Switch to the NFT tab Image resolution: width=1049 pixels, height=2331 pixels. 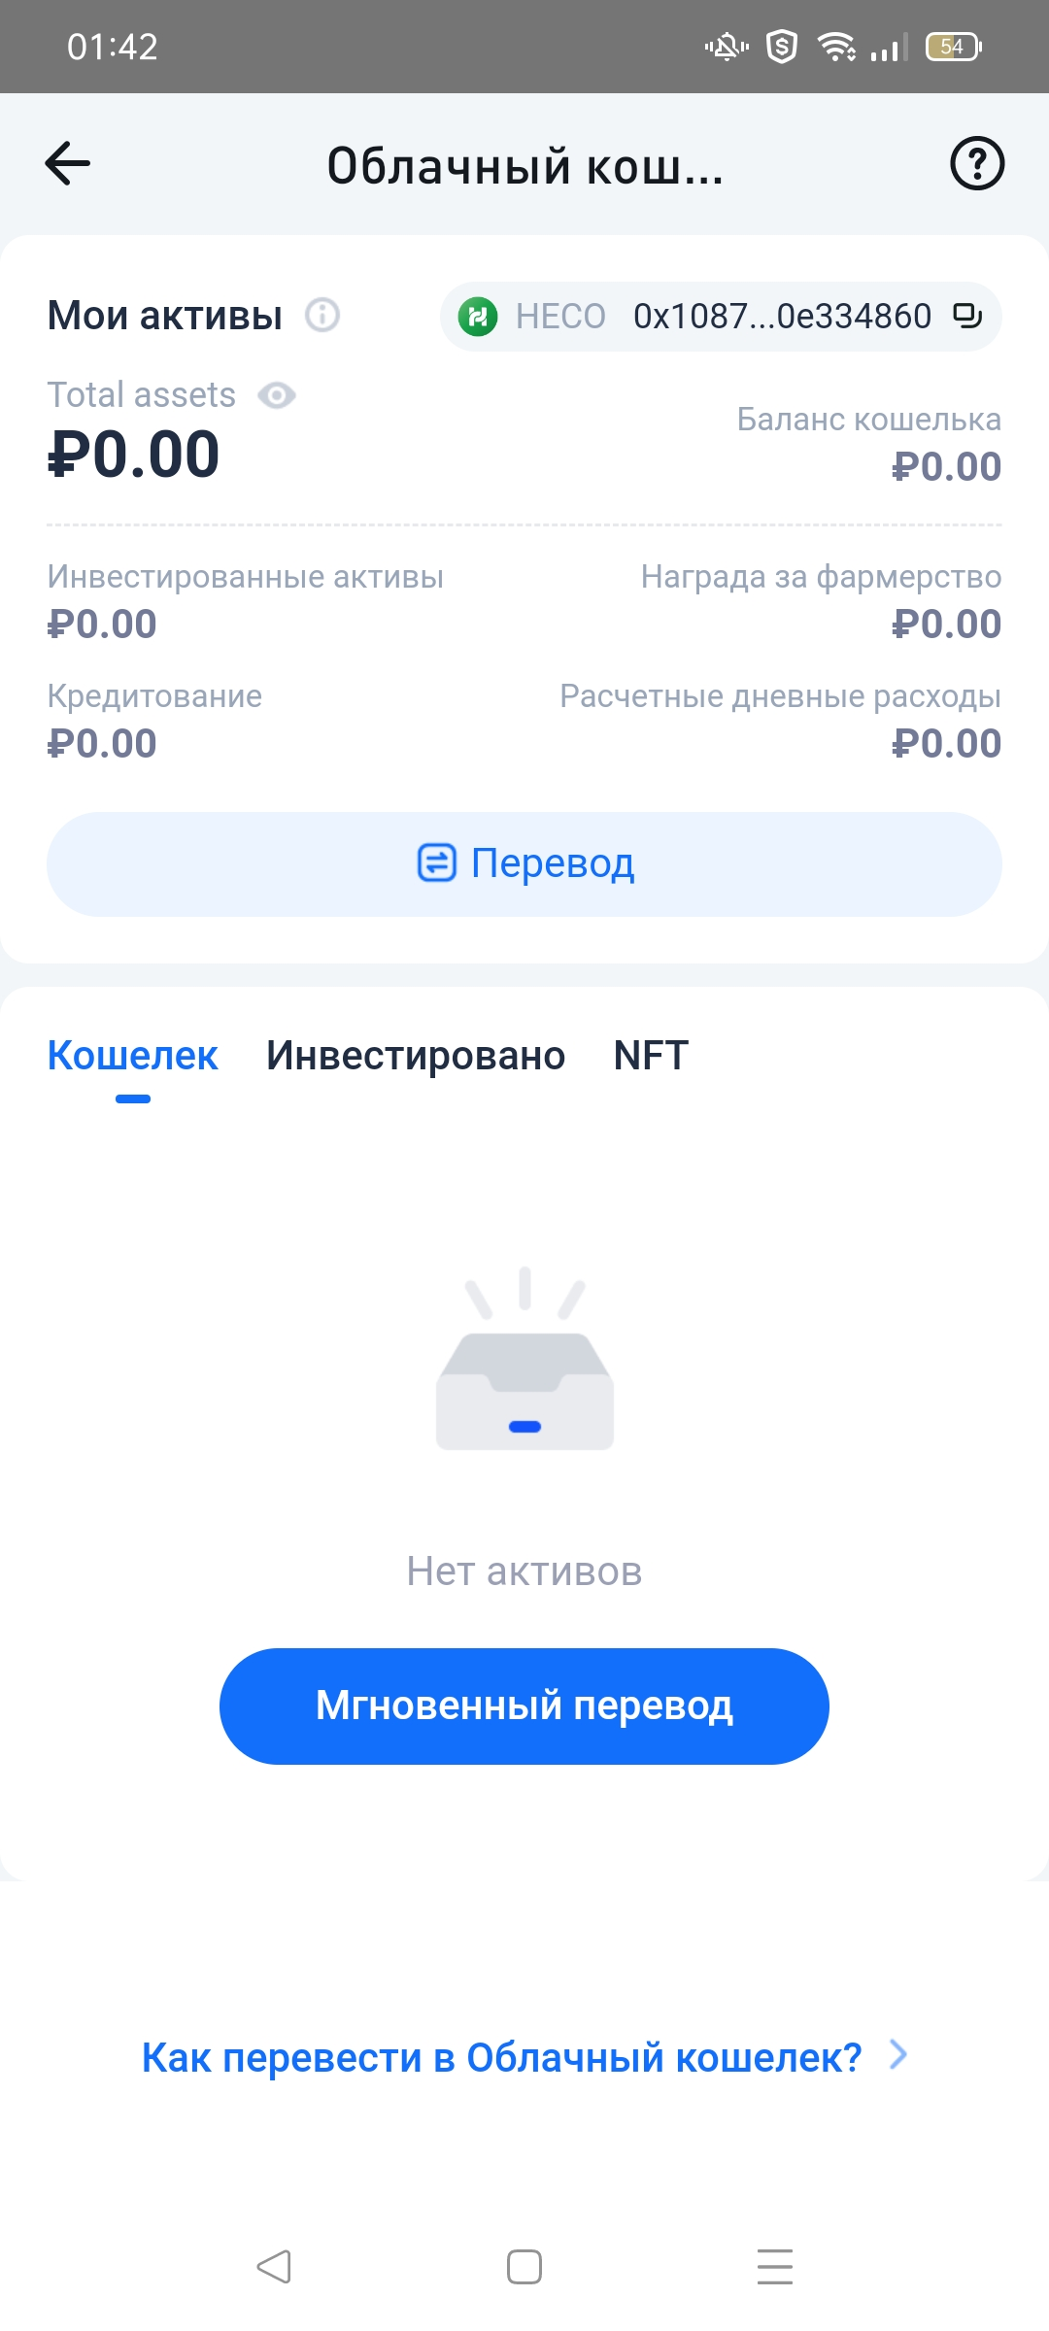[x=651, y=1056]
